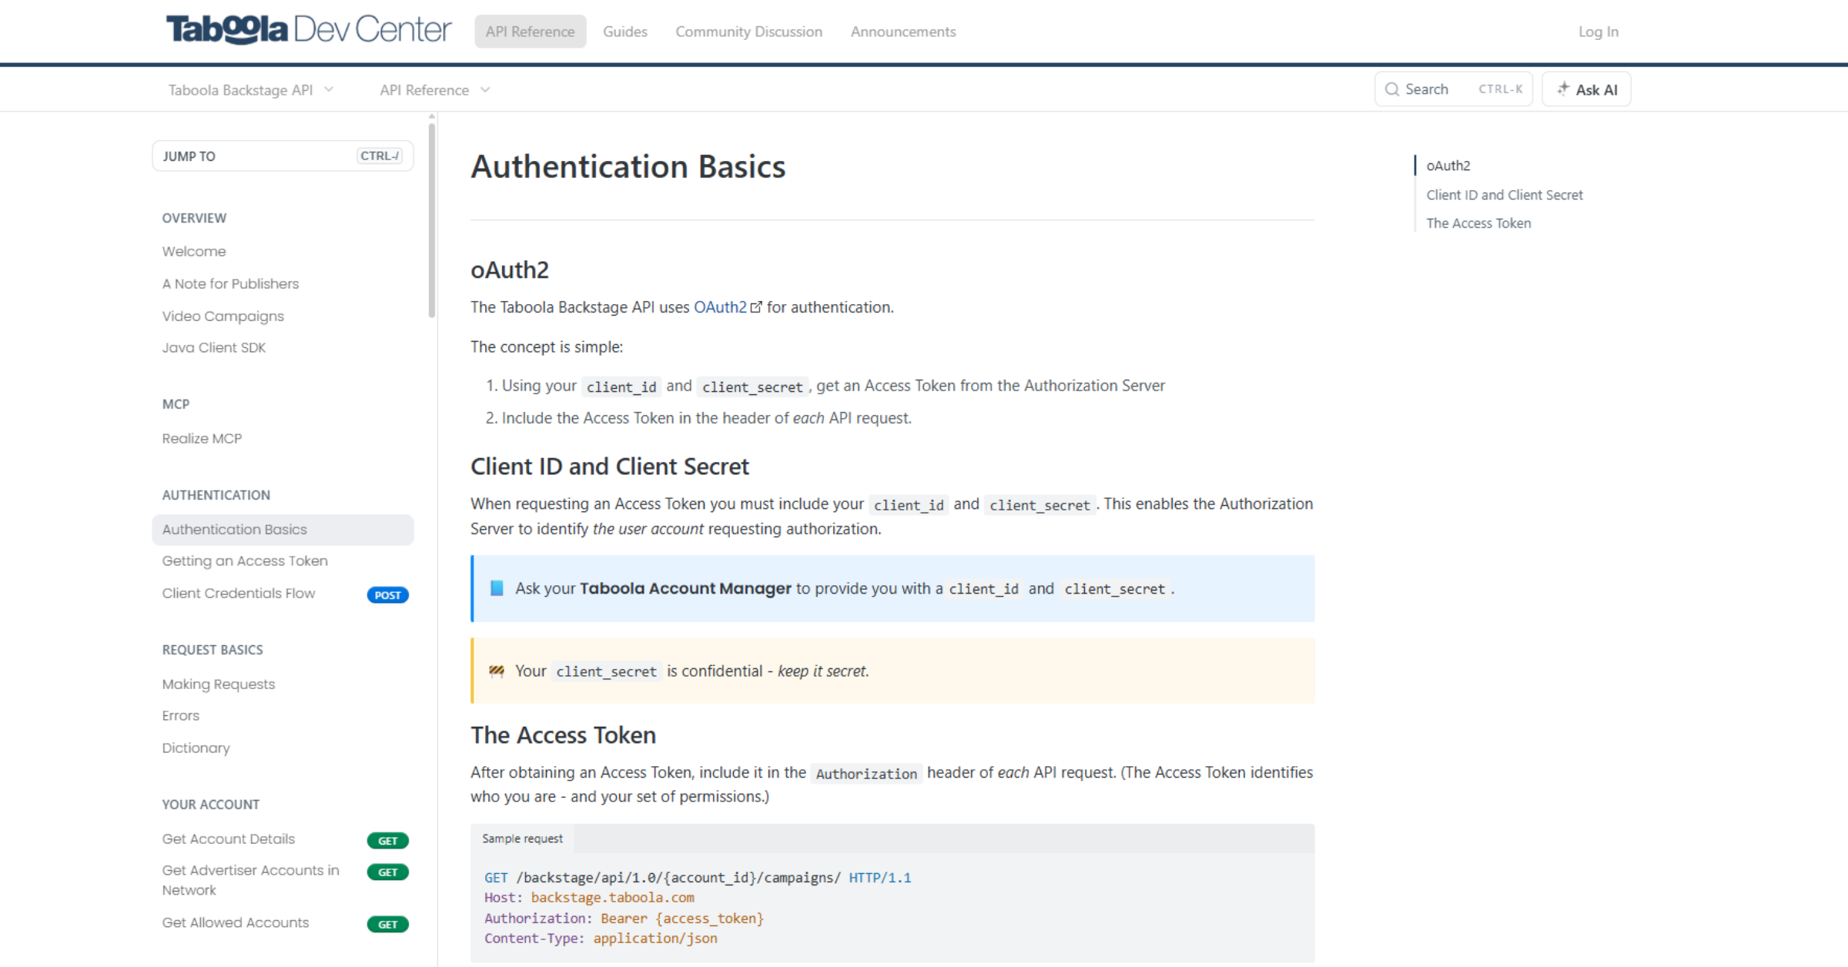
Task: Click the GET badge beside Get Allowed Accounts
Action: point(387,925)
